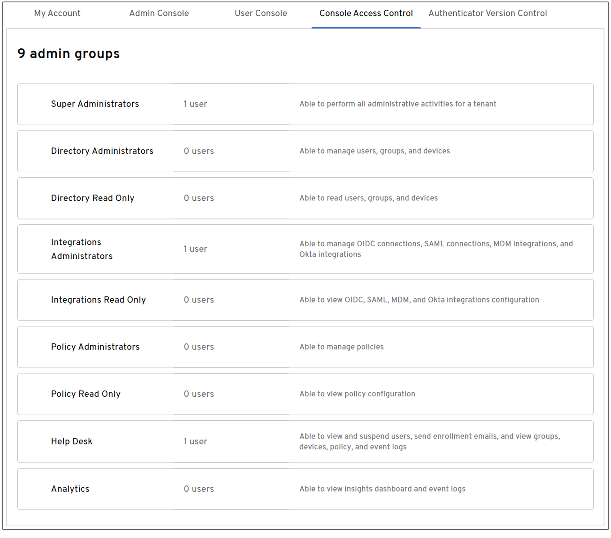Select the Policy Read Only group name
The width and height of the screenshot is (611, 538).
[x=86, y=394]
